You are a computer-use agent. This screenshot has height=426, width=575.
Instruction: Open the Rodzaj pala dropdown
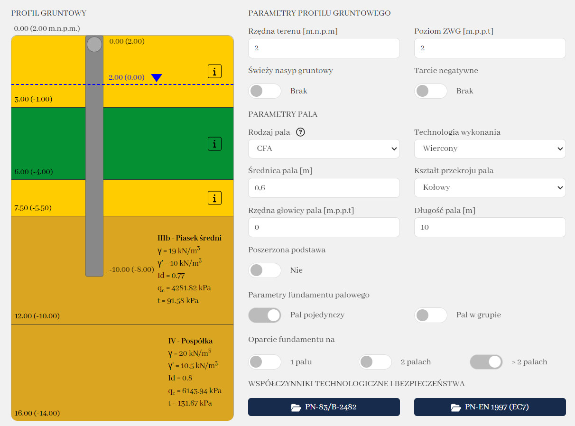pyautogui.click(x=324, y=148)
